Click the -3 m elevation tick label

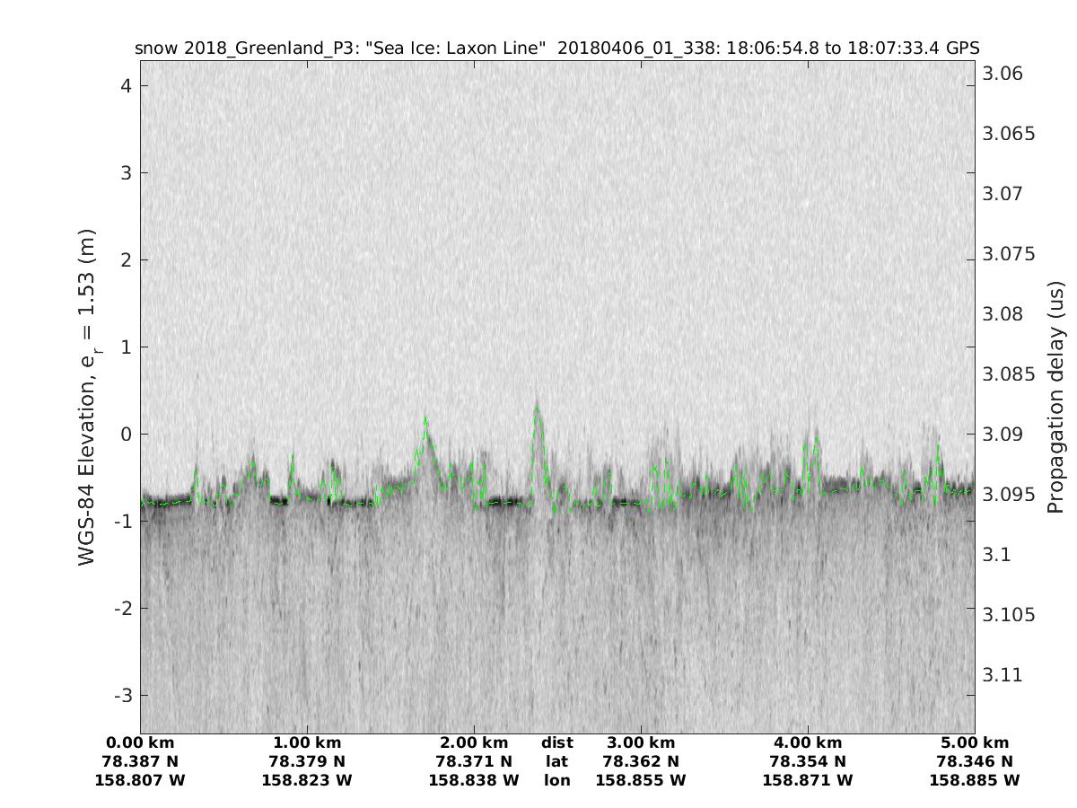pos(124,696)
